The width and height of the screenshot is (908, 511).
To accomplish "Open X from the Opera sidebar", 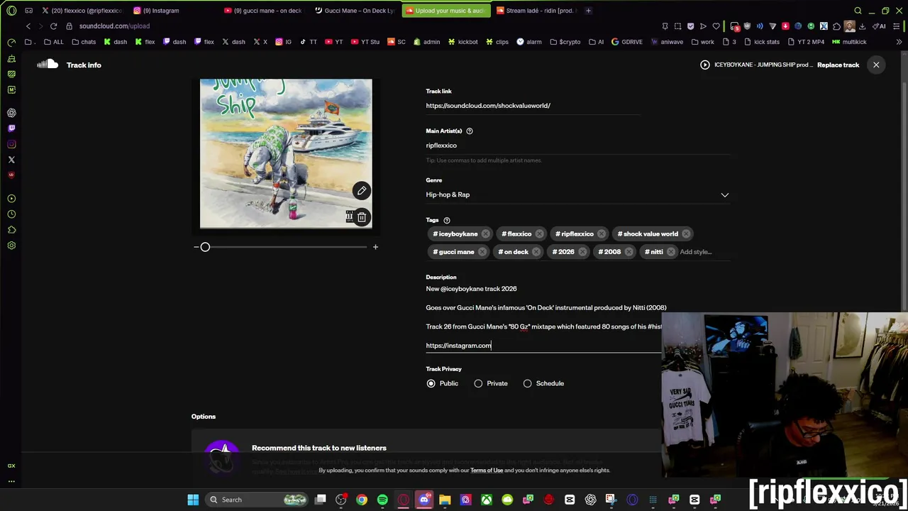I will pyautogui.click(x=11, y=160).
